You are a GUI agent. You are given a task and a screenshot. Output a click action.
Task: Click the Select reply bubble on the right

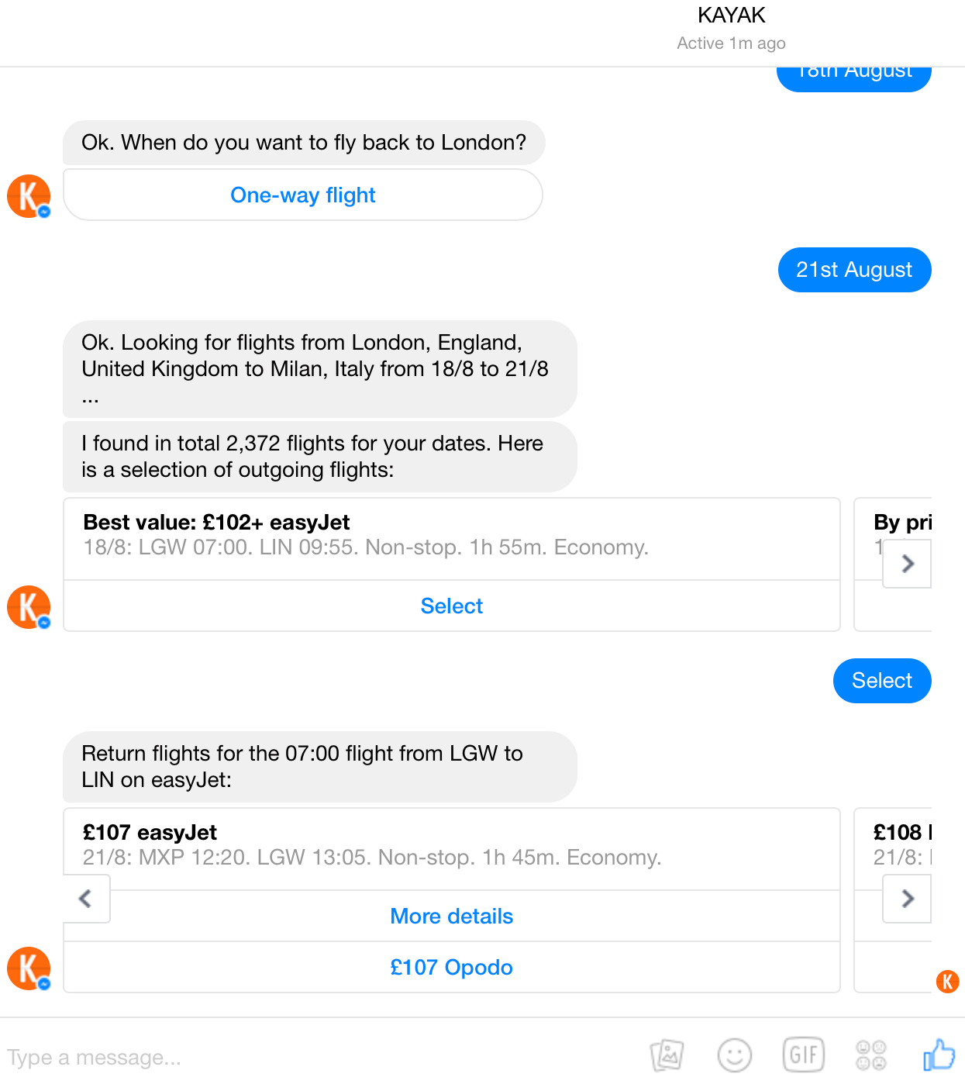point(882,680)
